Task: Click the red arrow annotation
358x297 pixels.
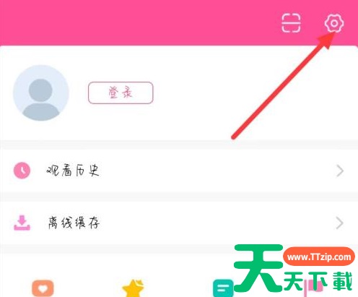Action: coord(283,85)
